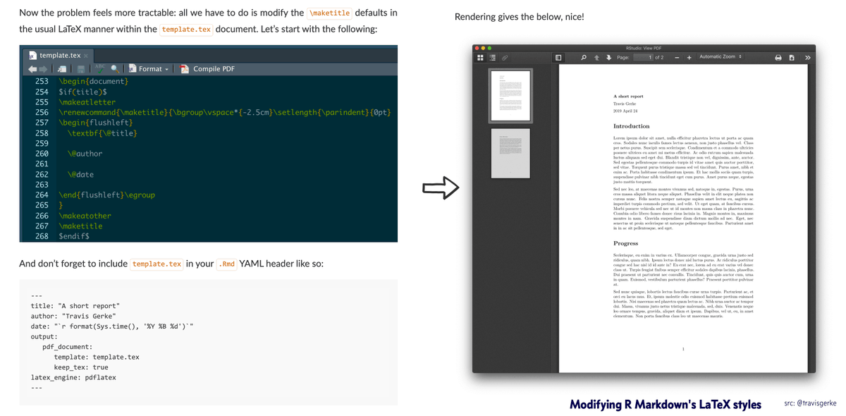Open the Automatic Zoom dropdown
The image size is (846, 416).
point(720,57)
